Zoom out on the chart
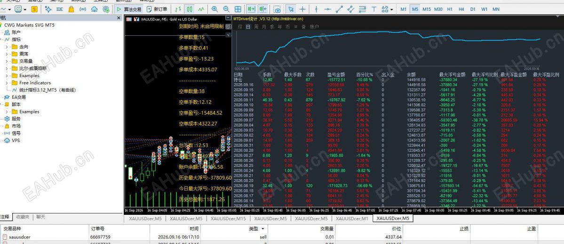564x244 pixels. point(226,9)
